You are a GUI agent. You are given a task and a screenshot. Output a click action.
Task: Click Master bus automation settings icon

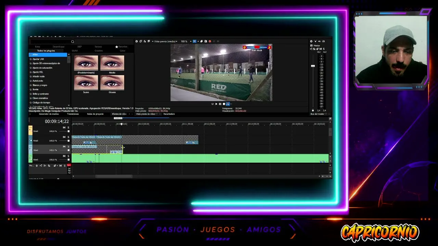318,49
